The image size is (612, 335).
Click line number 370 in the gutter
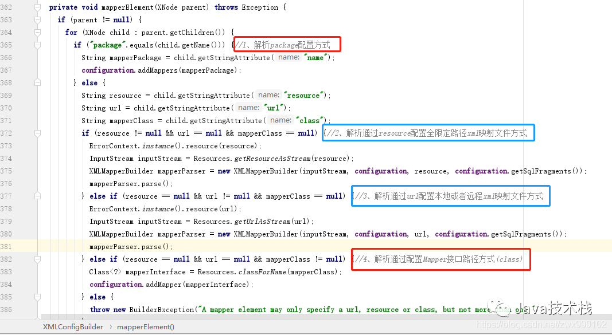point(6,108)
